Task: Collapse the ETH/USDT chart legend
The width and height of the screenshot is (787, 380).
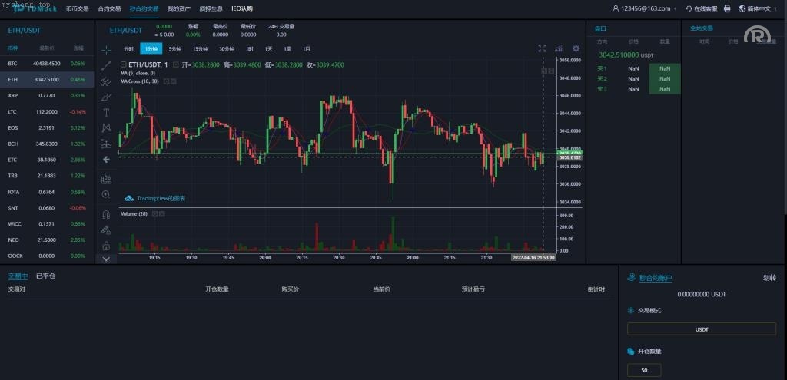Action: 176,65
